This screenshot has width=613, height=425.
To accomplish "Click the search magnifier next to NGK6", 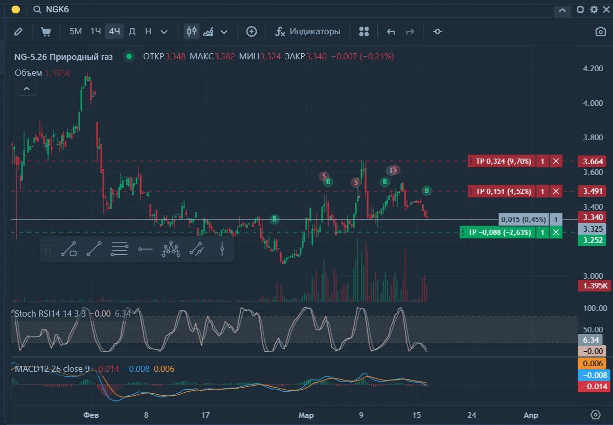I will point(37,9).
